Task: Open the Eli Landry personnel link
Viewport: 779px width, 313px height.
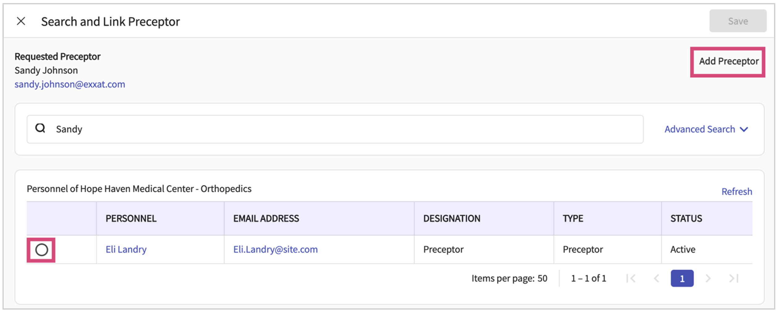Action: click(x=126, y=249)
